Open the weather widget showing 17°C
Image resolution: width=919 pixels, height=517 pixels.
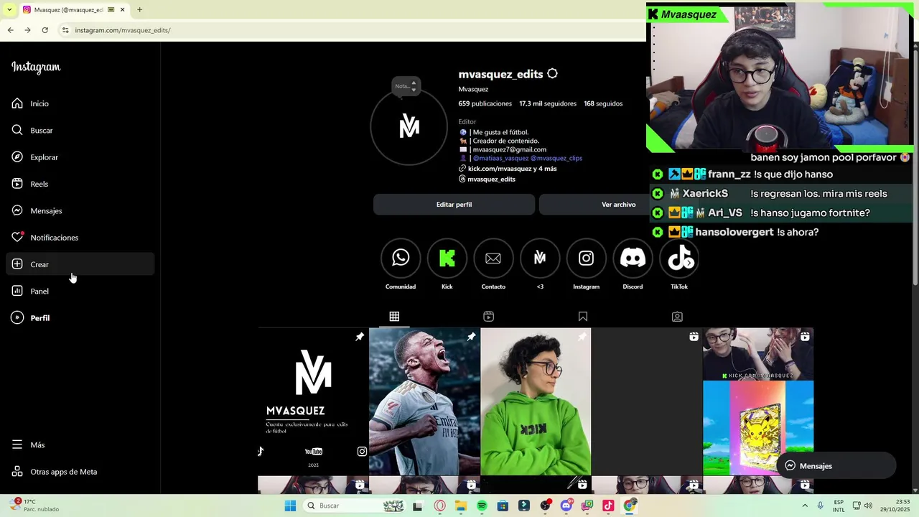pyautogui.click(x=36, y=506)
